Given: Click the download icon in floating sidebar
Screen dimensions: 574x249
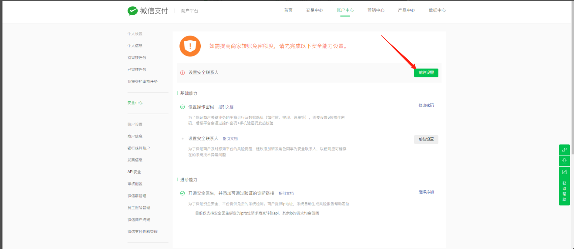Looking at the screenshot, I should (564, 161).
